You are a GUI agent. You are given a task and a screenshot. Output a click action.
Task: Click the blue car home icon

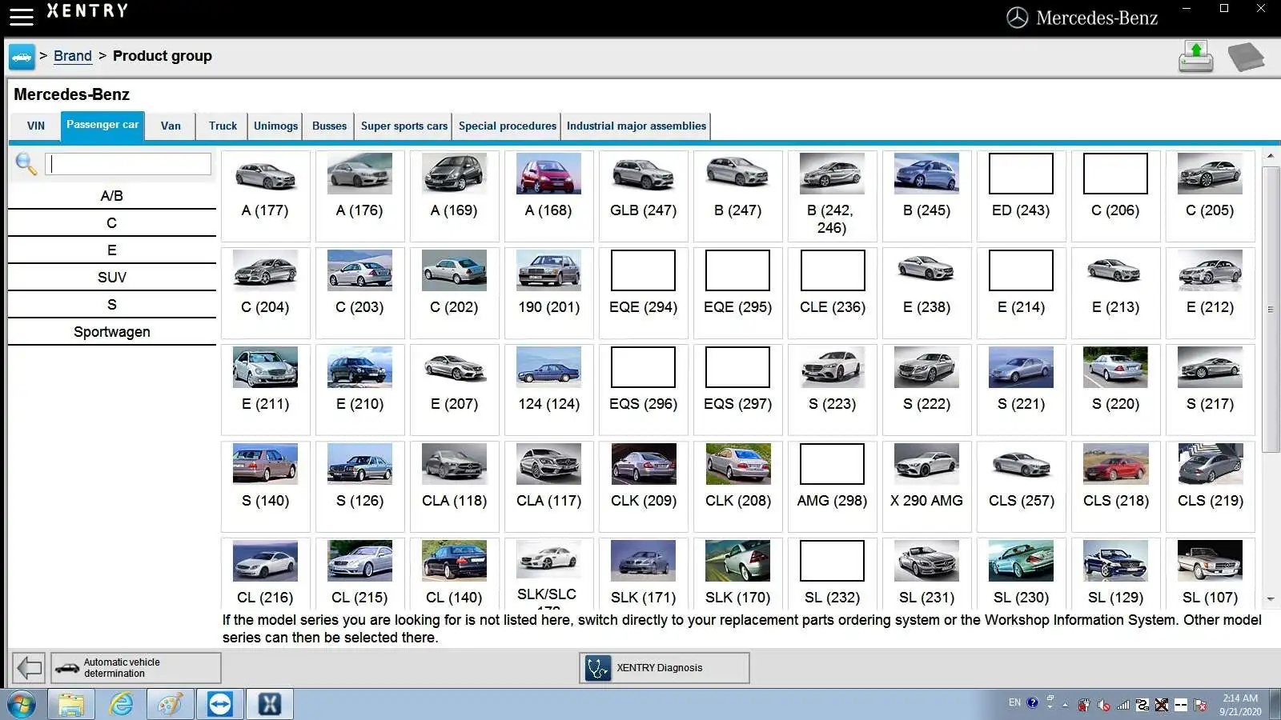22,57
